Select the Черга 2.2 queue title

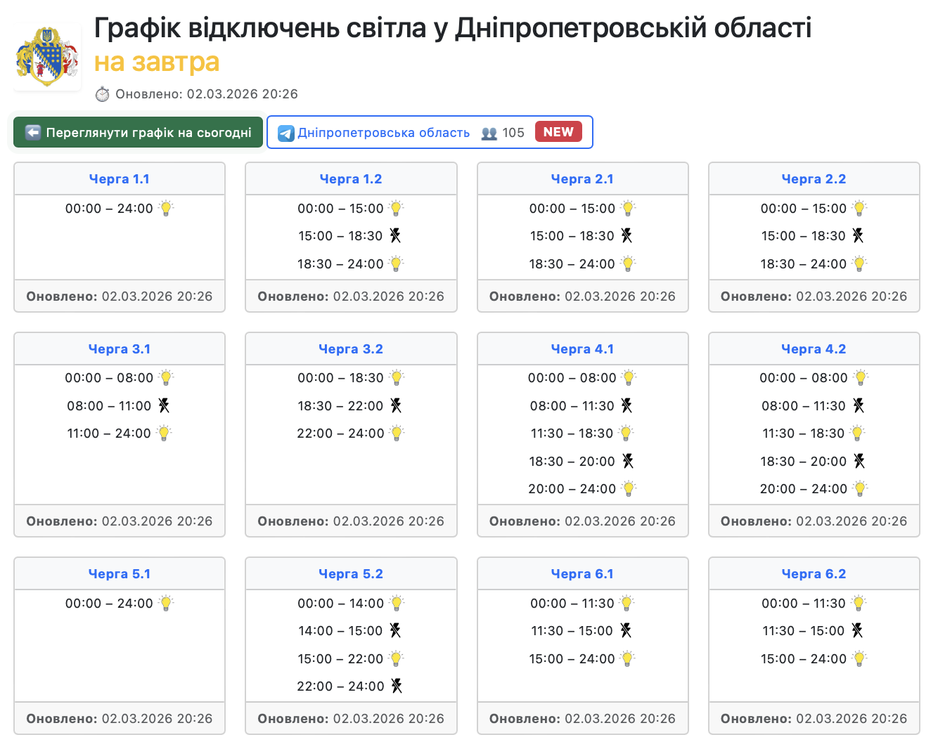[814, 179]
